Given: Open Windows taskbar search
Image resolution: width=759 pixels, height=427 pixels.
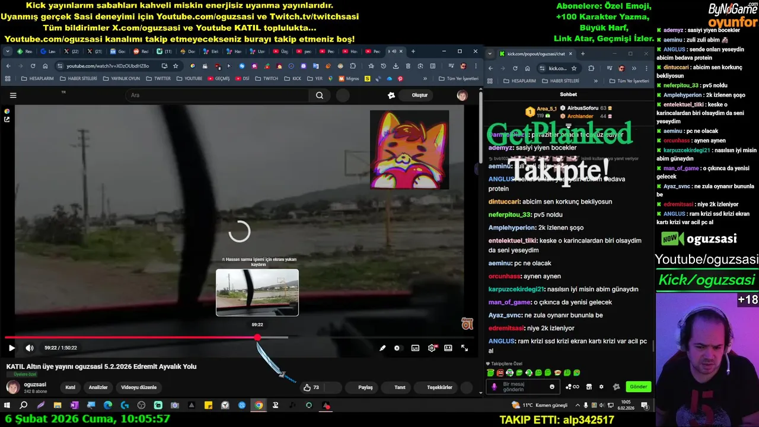Looking at the screenshot, I should point(24,406).
